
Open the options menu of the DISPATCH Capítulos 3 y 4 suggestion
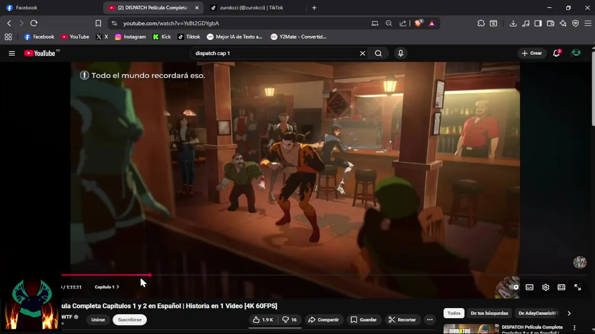pos(575,328)
